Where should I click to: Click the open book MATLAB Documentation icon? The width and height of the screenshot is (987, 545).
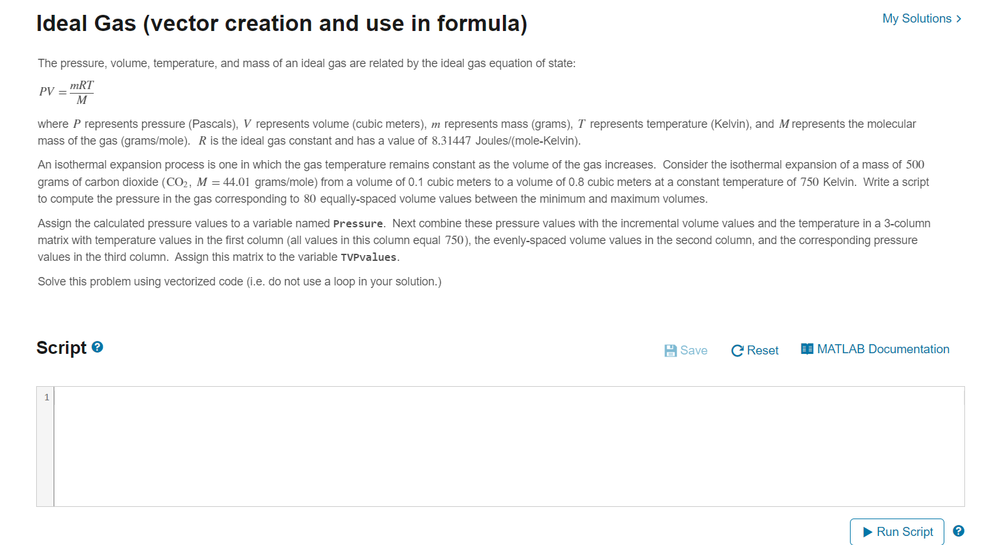pyautogui.click(x=806, y=348)
